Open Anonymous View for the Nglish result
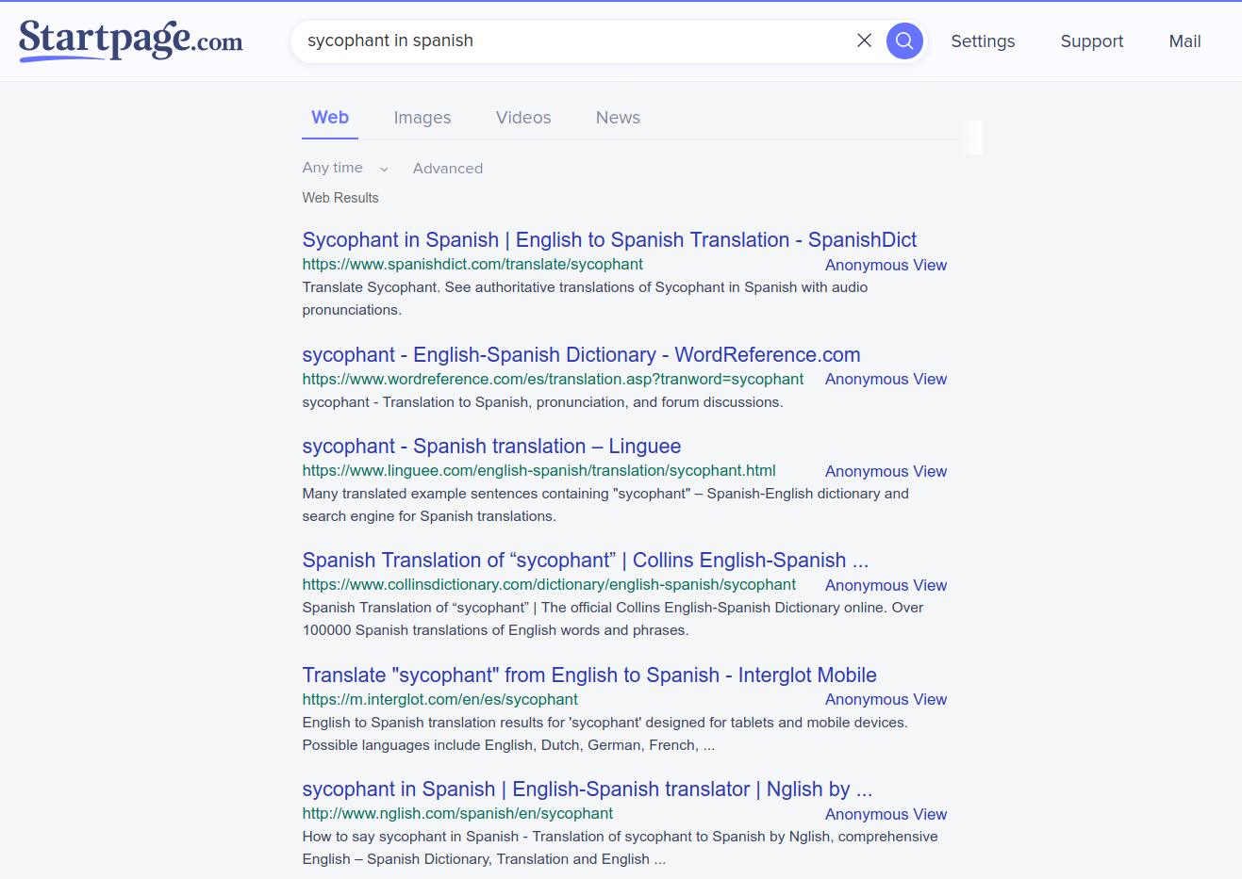The height and width of the screenshot is (879, 1242). click(886, 815)
